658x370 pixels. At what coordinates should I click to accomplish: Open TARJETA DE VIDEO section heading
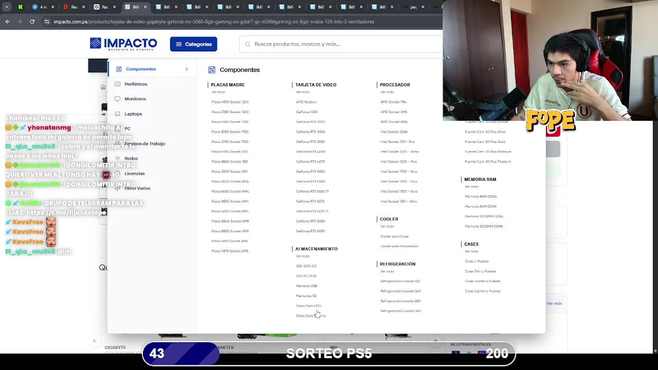tap(316, 85)
